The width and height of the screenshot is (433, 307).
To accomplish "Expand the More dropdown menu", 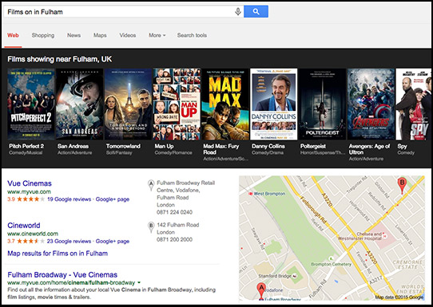I will tap(157, 35).
